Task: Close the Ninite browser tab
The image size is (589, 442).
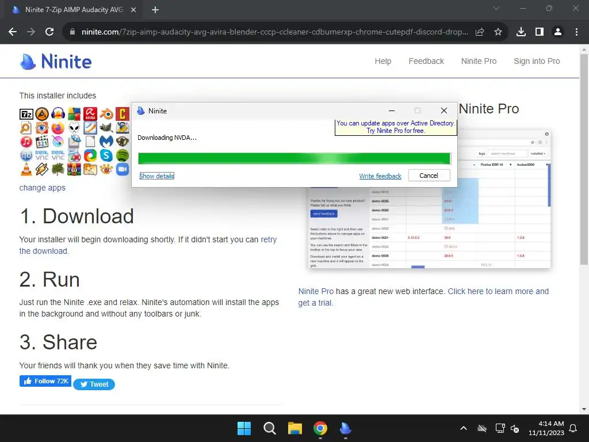Action: 133,10
